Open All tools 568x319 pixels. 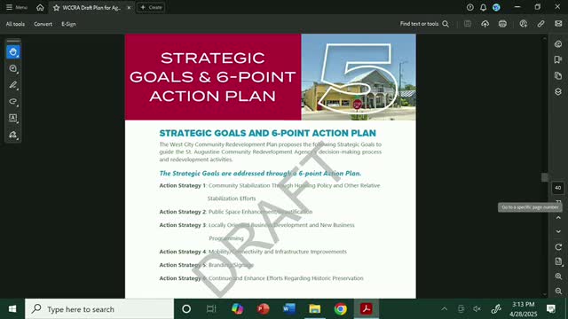tap(15, 24)
